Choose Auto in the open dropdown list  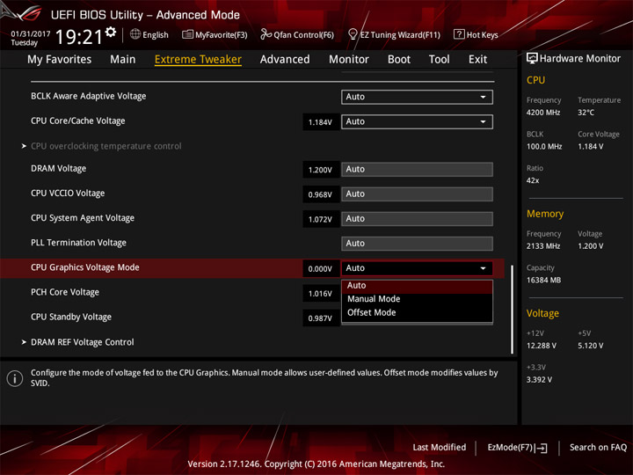[x=417, y=286]
